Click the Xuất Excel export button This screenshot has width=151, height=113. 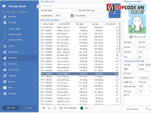point(84,108)
